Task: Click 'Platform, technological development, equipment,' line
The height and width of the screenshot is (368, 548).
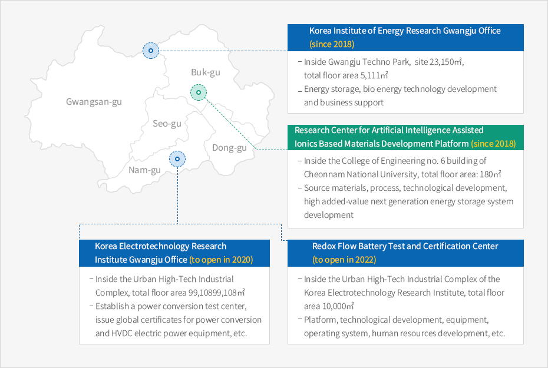Action: pyautogui.click(x=397, y=320)
